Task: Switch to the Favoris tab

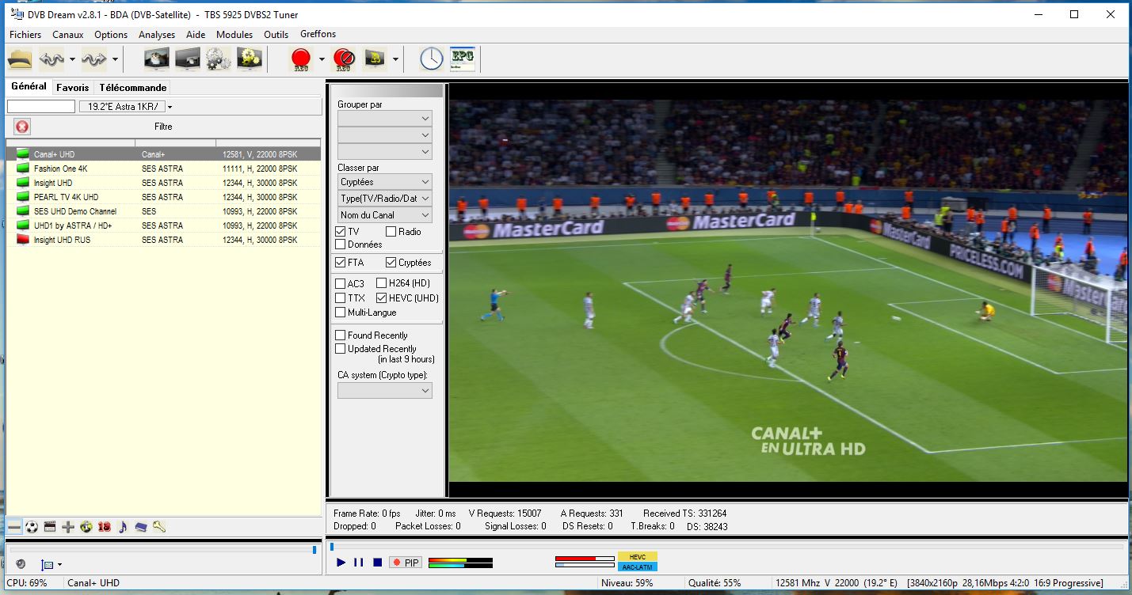Action: [73, 88]
